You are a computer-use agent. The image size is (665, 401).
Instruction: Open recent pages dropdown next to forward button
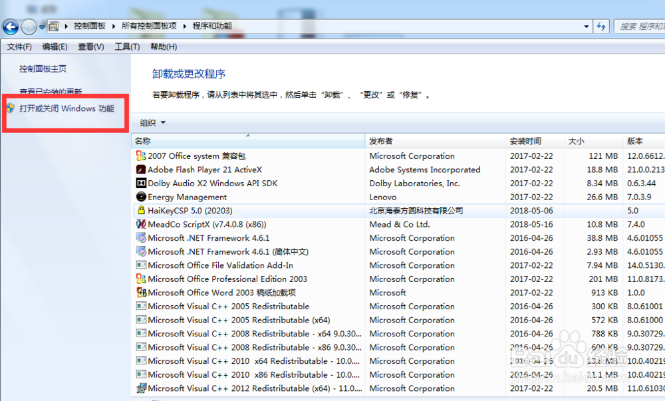pyautogui.click(x=42, y=27)
